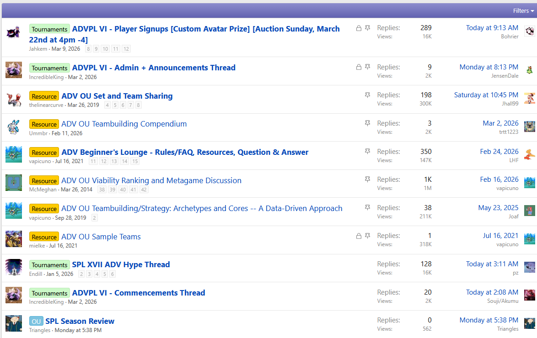Screen dimensions: 537x338
Task: Open ADV OU Set and Team Sharing thread
Action: coord(117,96)
